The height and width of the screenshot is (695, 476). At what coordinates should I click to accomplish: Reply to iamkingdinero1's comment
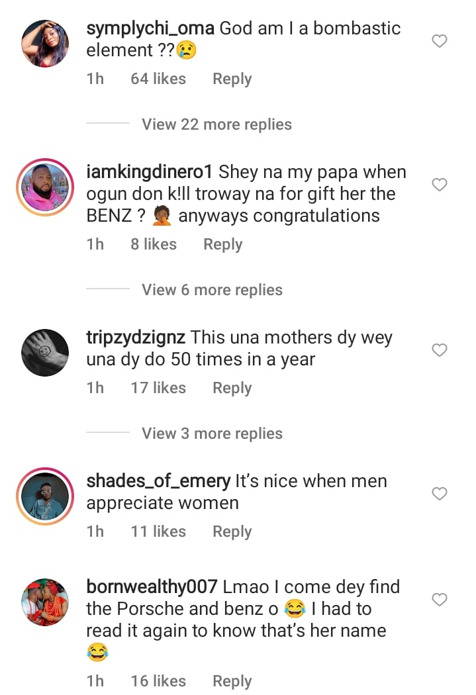pyautogui.click(x=222, y=244)
